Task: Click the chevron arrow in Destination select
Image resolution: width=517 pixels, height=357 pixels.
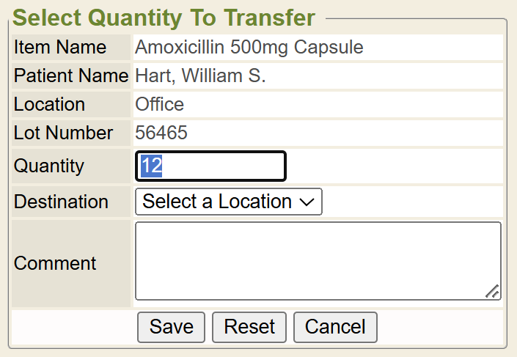Action: coord(308,202)
